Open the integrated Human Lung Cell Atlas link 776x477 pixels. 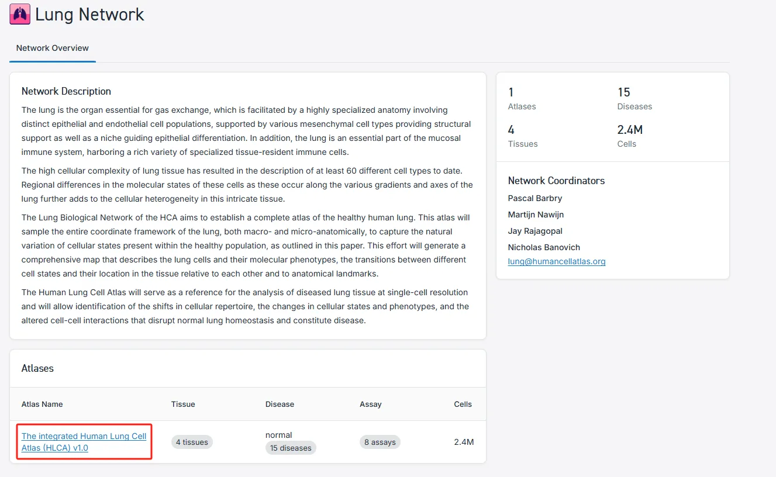click(x=84, y=442)
